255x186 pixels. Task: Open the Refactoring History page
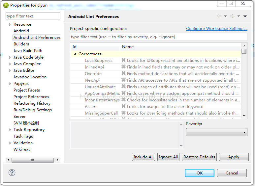pyautogui.click(x=32, y=103)
